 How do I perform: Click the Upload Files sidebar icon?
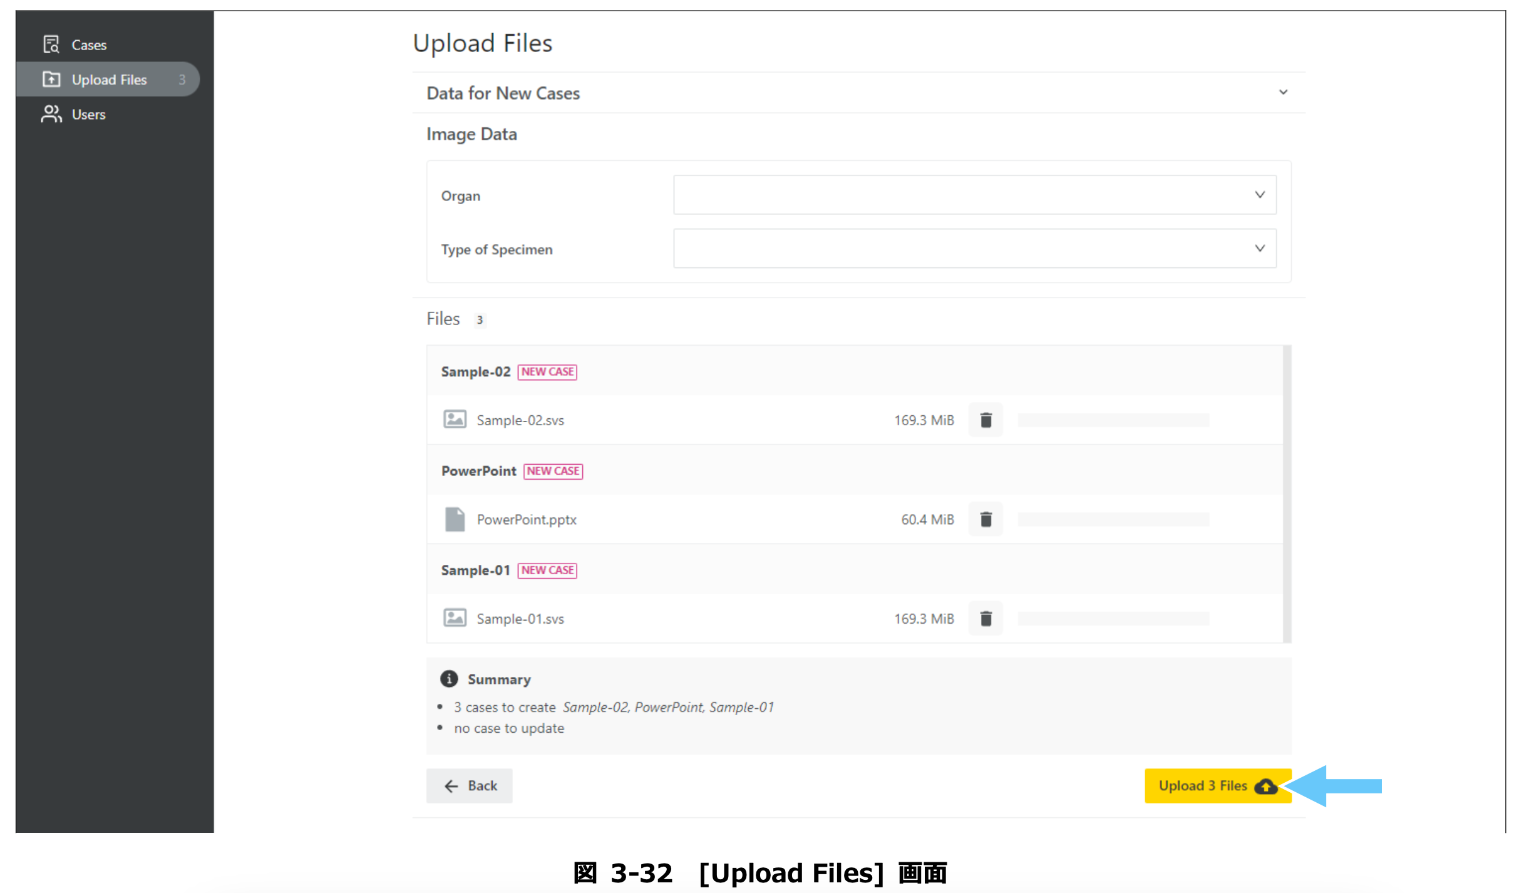click(x=51, y=79)
